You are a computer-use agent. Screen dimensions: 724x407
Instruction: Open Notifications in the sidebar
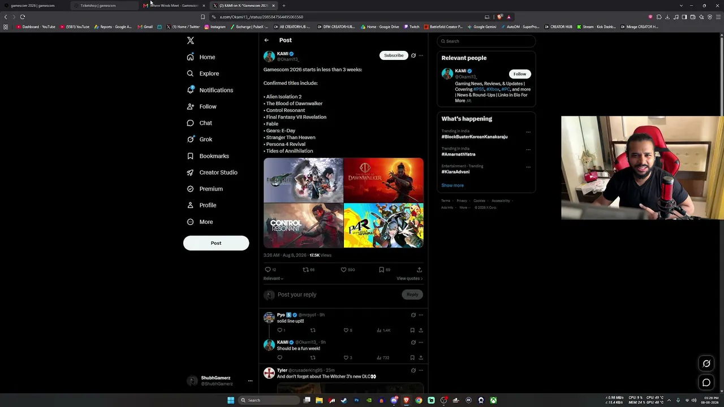tap(210, 90)
